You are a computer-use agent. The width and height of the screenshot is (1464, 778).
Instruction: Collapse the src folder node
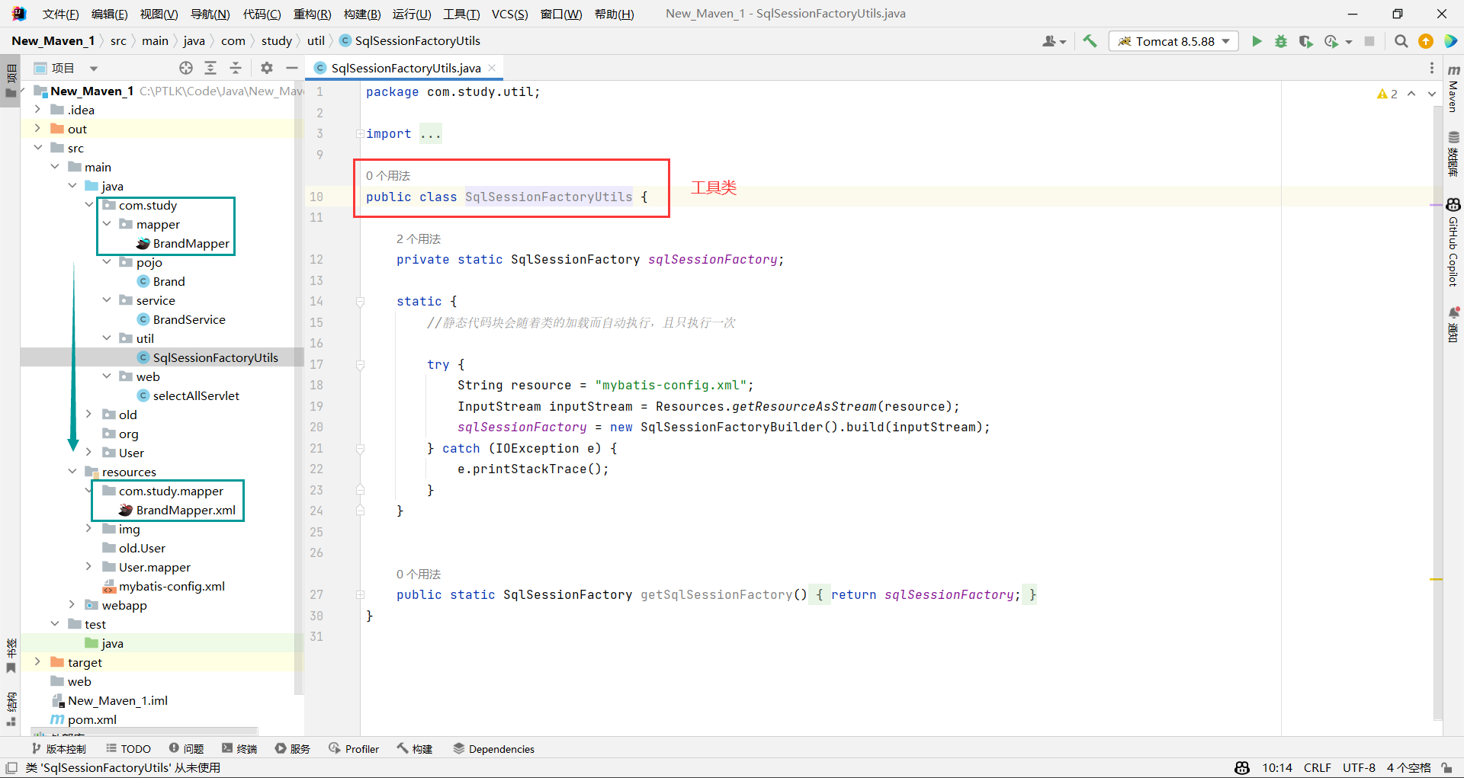pos(37,148)
